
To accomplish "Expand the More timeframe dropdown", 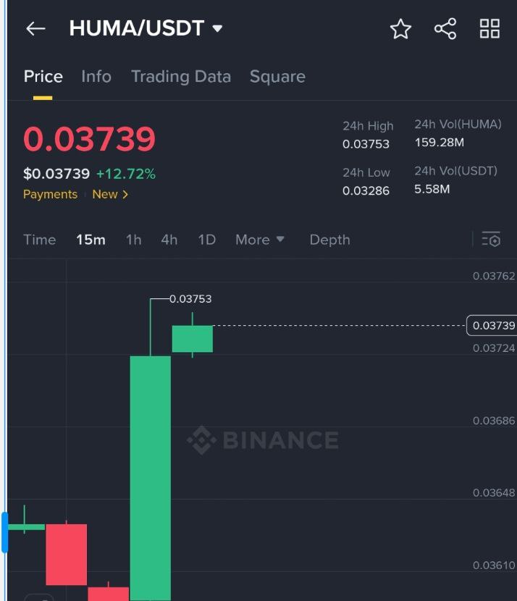I will [260, 240].
